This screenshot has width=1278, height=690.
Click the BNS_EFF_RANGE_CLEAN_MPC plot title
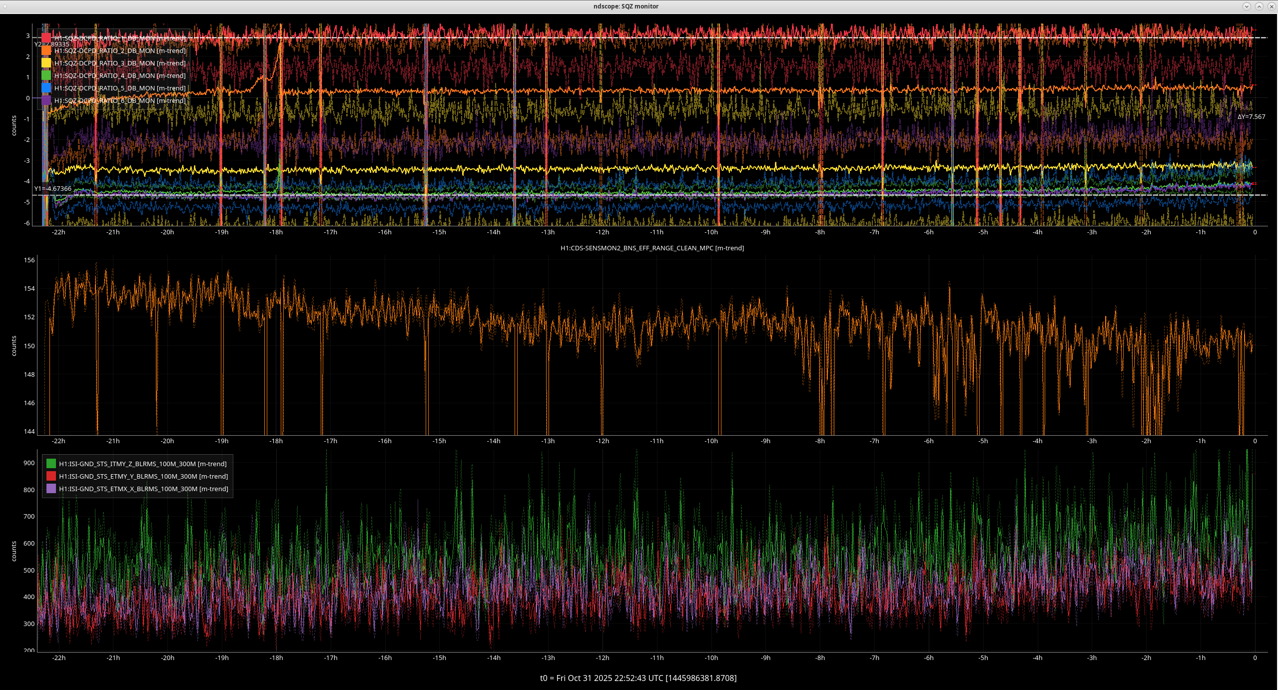(x=652, y=248)
